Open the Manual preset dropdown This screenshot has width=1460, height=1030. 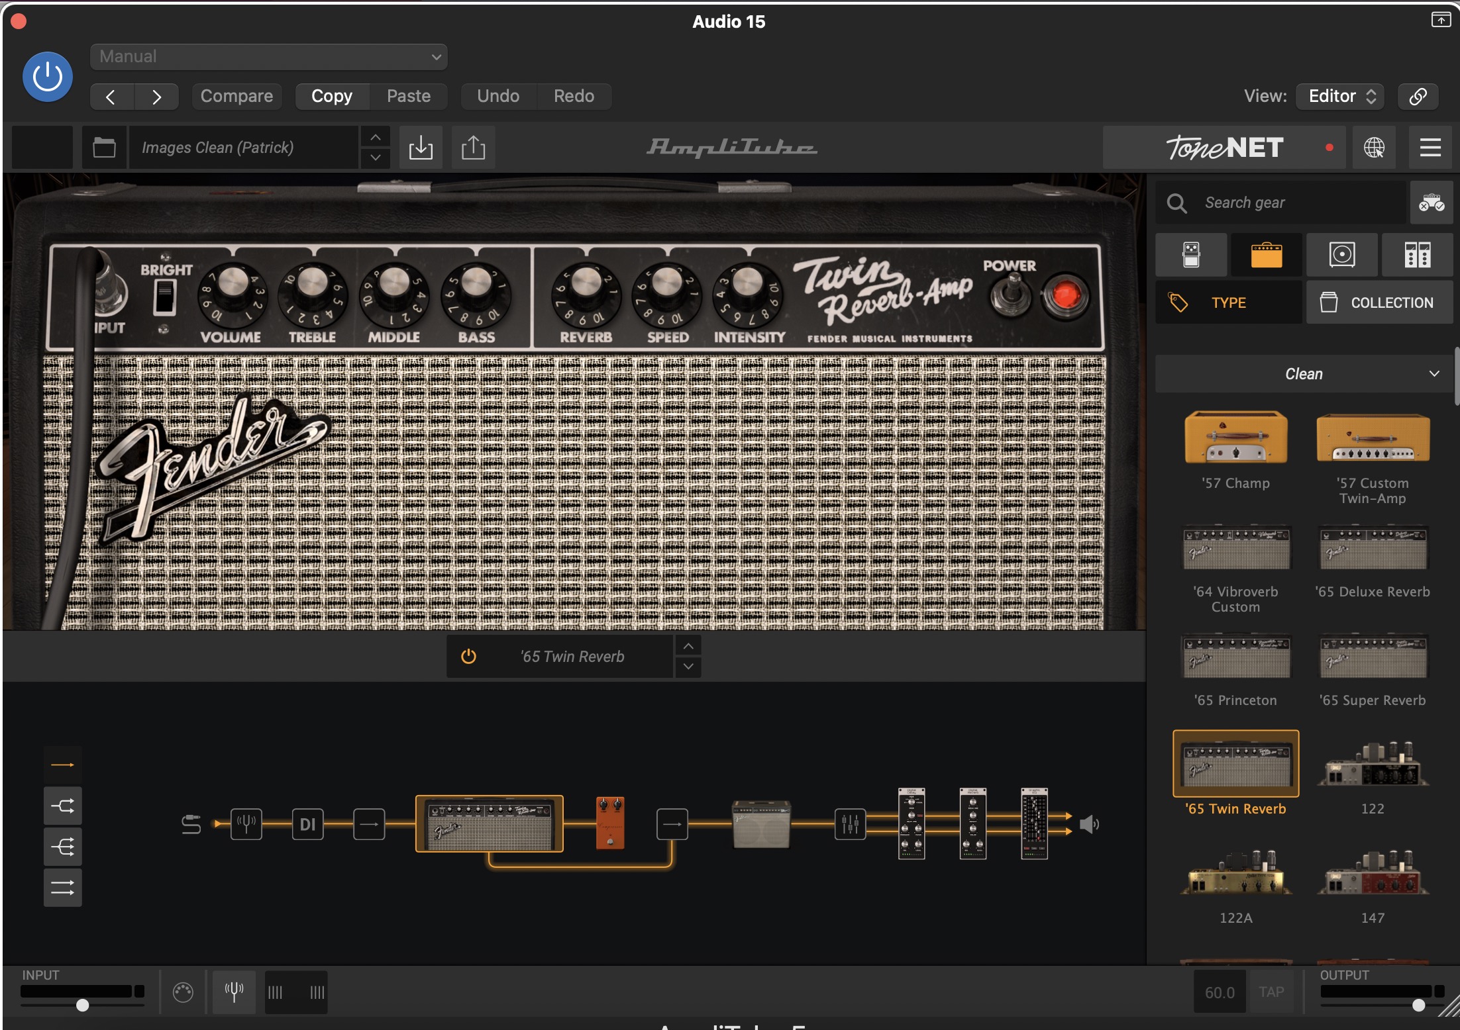[x=268, y=56]
